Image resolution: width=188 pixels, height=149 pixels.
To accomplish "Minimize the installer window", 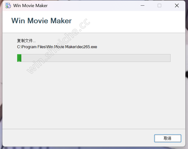I will pos(142,5).
